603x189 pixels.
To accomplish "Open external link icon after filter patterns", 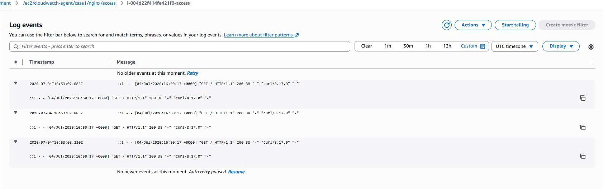I will [x=296, y=35].
